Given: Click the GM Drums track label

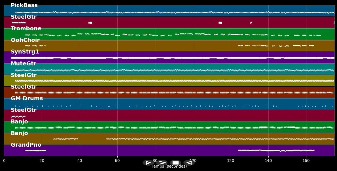Looking at the screenshot, I should [27, 99].
